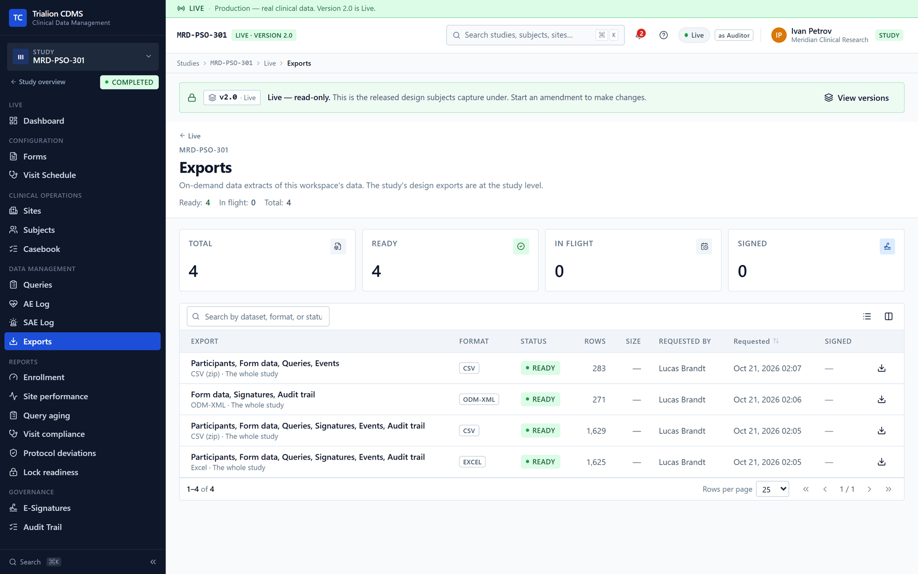Open Studies in the breadcrumb
Image resolution: width=918 pixels, height=574 pixels.
pyautogui.click(x=188, y=63)
